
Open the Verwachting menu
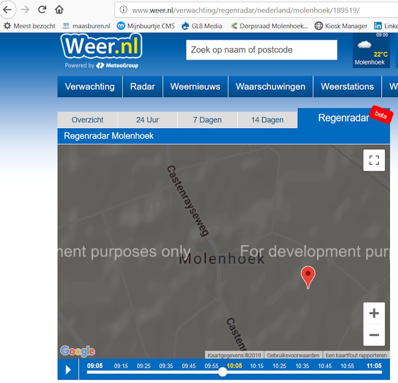click(90, 87)
